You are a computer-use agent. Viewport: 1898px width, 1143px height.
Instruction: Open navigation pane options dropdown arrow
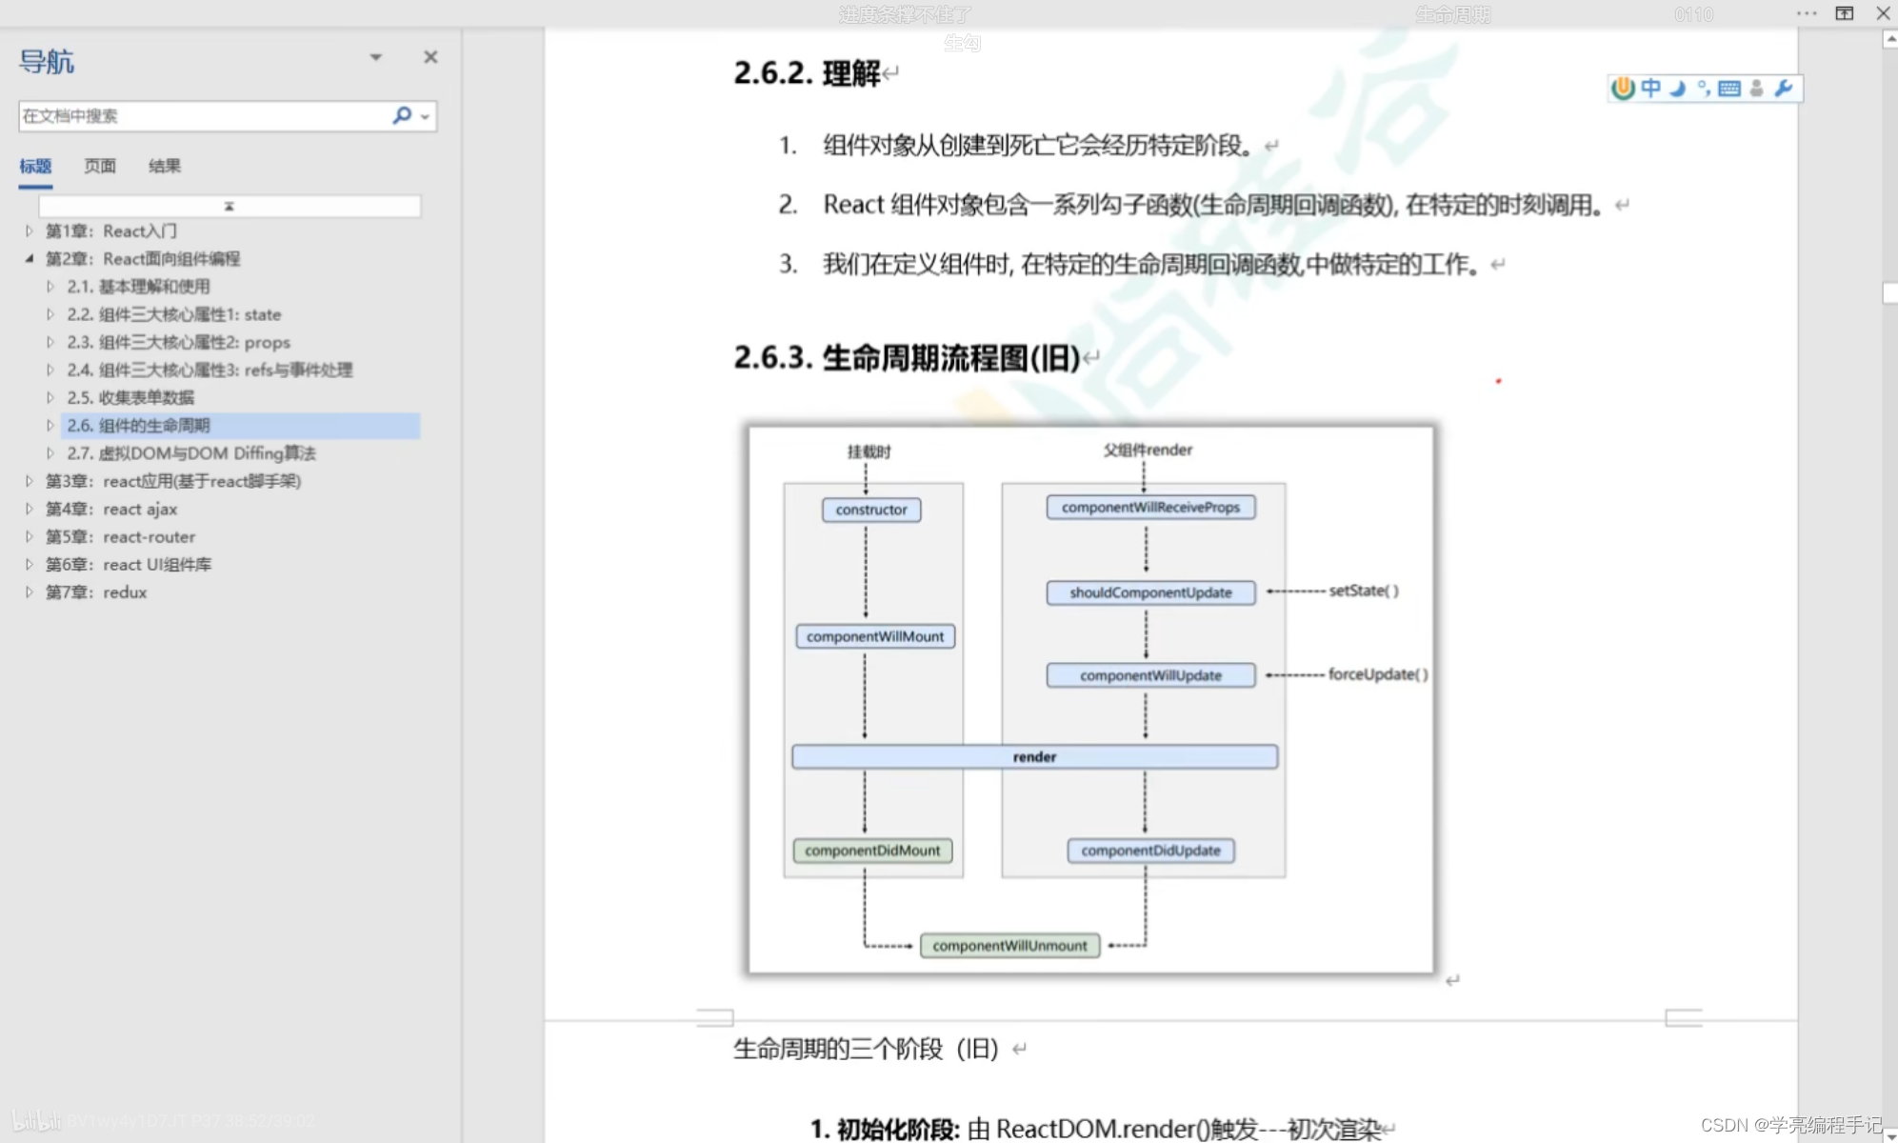(376, 57)
